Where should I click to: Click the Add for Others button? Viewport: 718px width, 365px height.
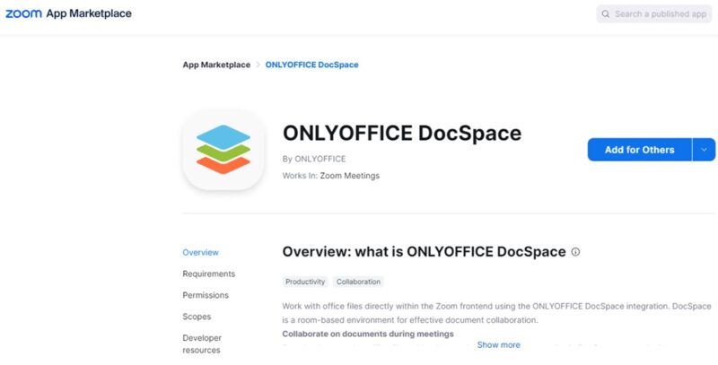(639, 150)
